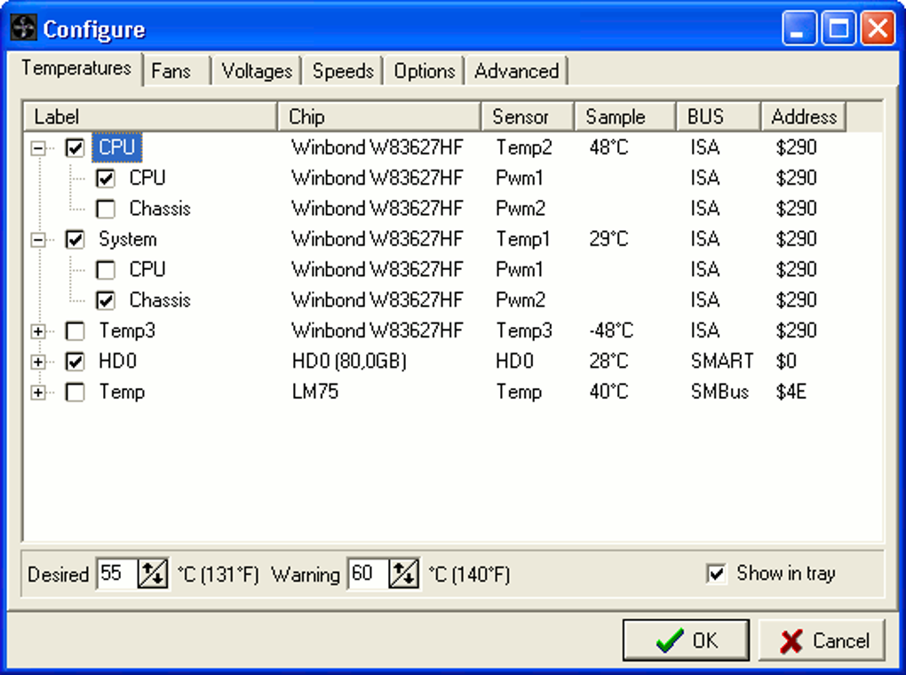Open the Options tab
The width and height of the screenshot is (906, 675).
pyautogui.click(x=424, y=72)
